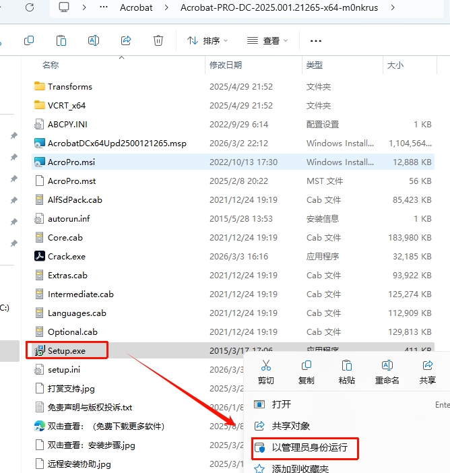Choose 打开 from the context menu
The height and width of the screenshot is (473, 450).
click(x=282, y=404)
